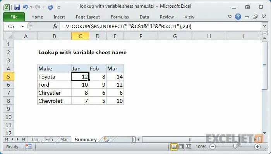
Task: Click the Minimize the Ribbon heart-shaped icon
Action: pyautogui.click(x=230, y=17)
